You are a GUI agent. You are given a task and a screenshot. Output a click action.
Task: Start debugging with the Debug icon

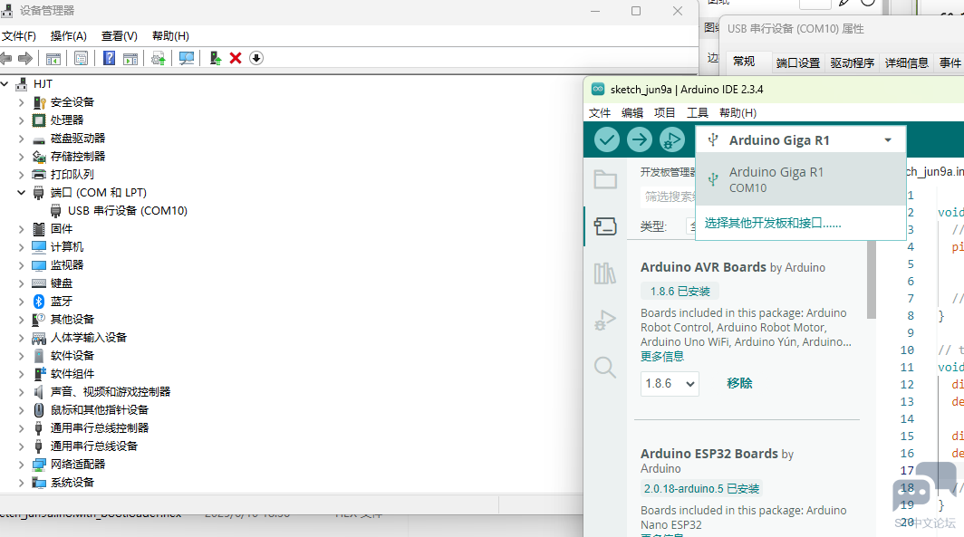(x=671, y=139)
